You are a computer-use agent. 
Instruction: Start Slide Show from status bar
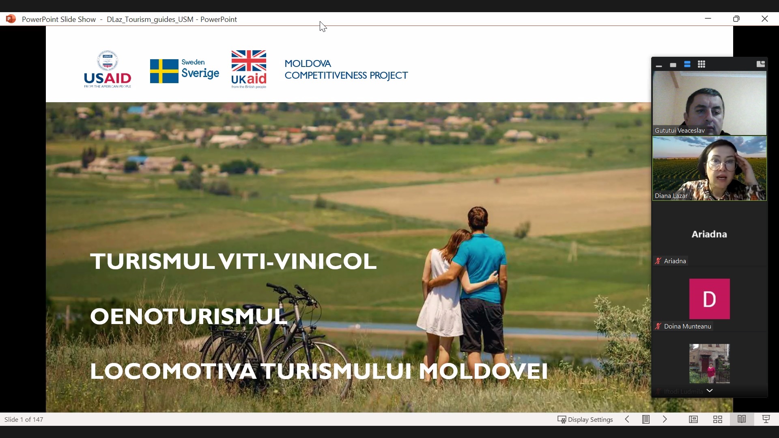(x=766, y=420)
